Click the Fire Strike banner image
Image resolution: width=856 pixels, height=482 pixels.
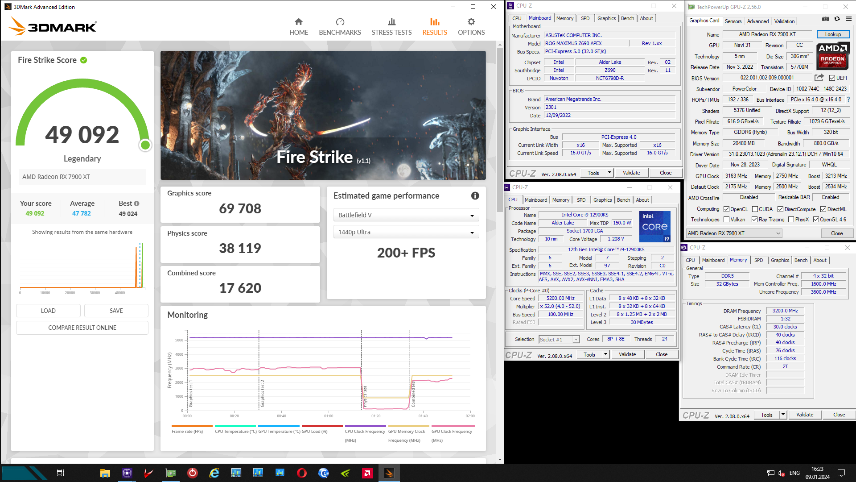(x=323, y=115)
